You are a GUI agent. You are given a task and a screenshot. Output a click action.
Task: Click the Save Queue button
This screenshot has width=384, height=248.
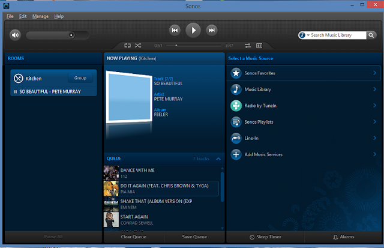[194, 237]
